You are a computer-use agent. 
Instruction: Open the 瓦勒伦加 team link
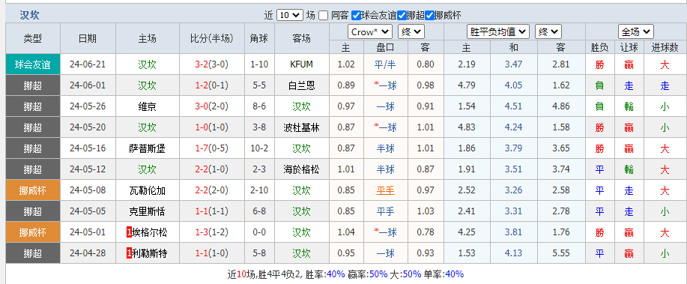coord(147,190)
